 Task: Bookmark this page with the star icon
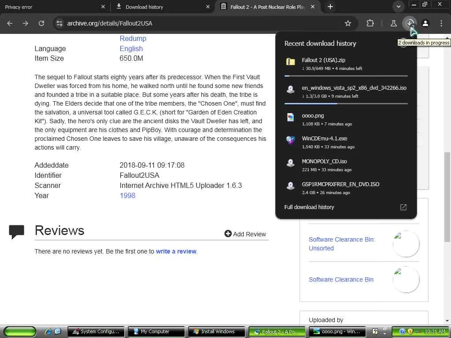(x=348, y=23)
